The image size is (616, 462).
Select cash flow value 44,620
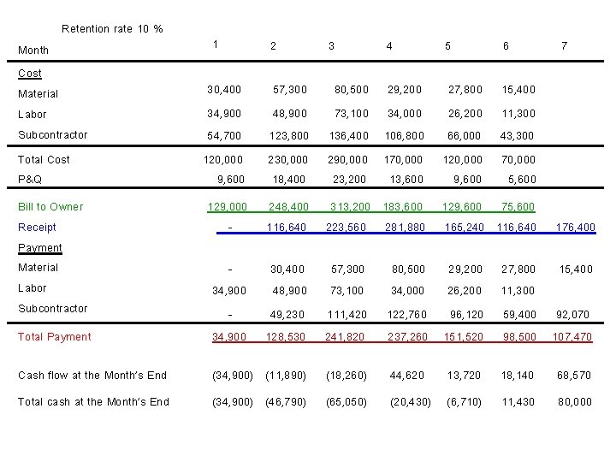tap(407, 376)
